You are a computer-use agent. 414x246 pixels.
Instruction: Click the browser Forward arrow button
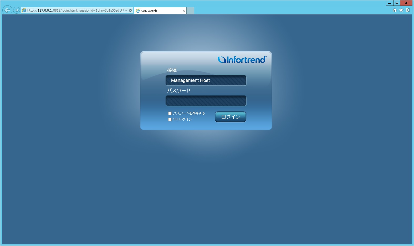coord(17,10)
